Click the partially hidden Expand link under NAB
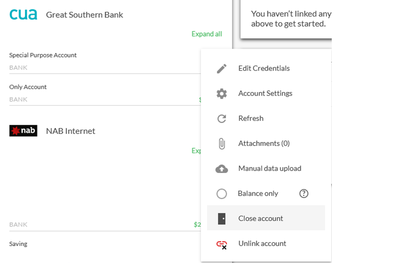 (x=196, y=151)
